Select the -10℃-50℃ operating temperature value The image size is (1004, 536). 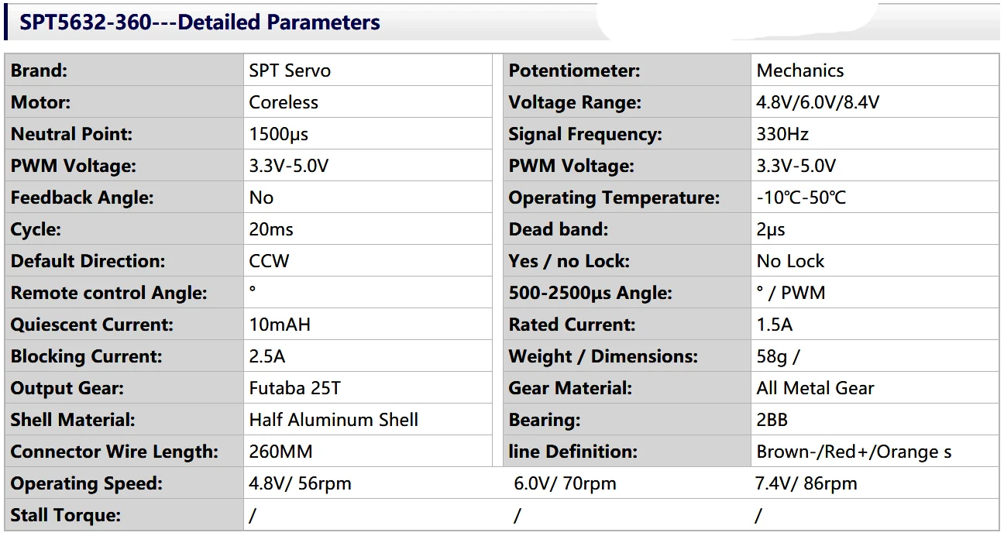(801, 198)
